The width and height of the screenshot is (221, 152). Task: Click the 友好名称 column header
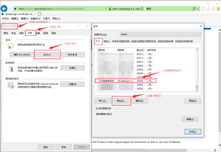click(x=154, y=50)
